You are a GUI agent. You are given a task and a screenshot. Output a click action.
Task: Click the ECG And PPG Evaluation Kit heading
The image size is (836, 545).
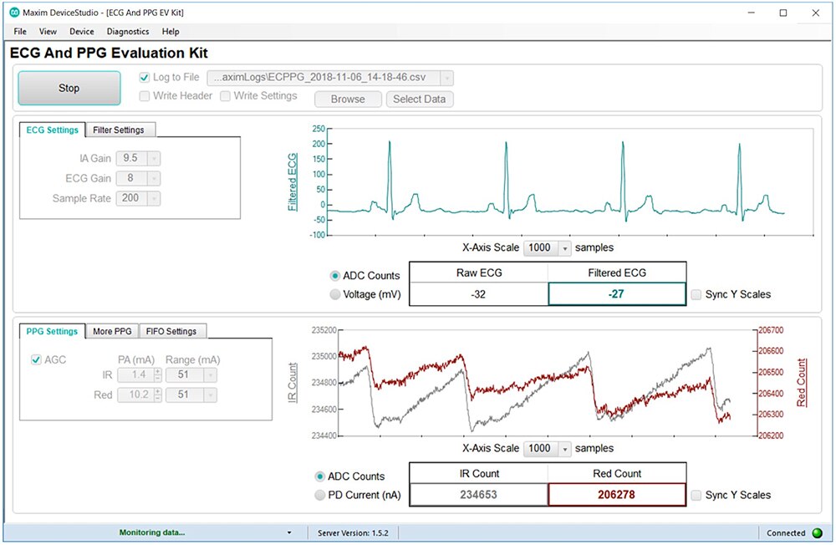click(109, 53)
